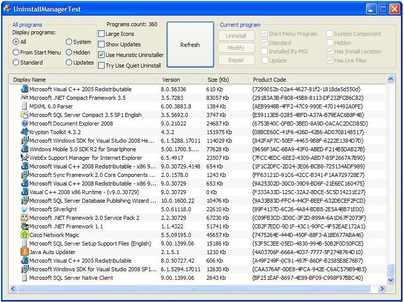404x302 pixels.
Task: Click the MSXML 6.0 Parser icon
Action: click(x=24, y=106)
